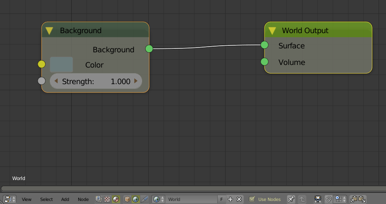Image resolution: width=386 pixels, height=204 pixels.
Task: Open the Background node color swatch
Action: click(x=61, y=65)
